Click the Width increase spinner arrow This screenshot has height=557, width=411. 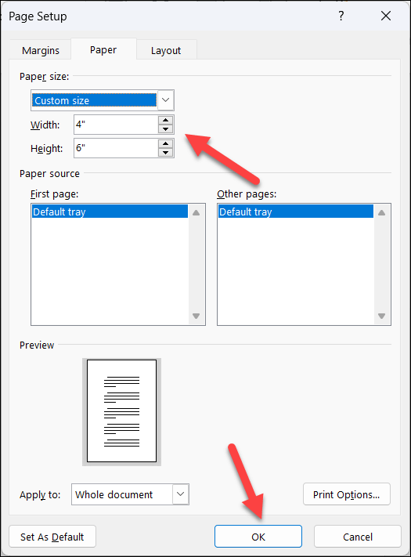pyautogui.click(x=165, y=120)
